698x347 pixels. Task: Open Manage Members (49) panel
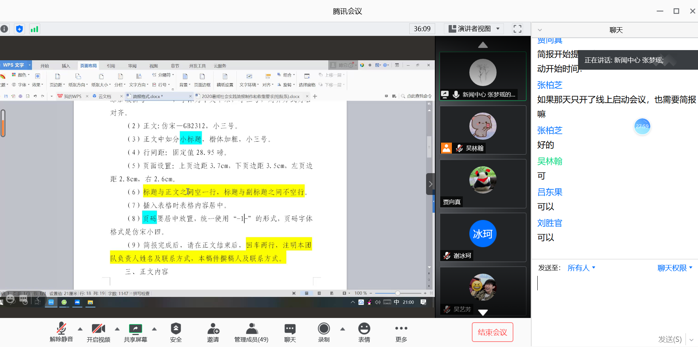(x=251, y=332)
